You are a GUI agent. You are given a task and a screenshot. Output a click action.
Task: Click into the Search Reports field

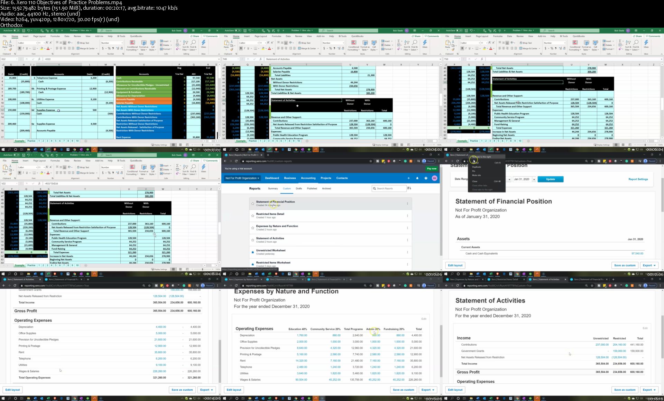tap(390, 189)
